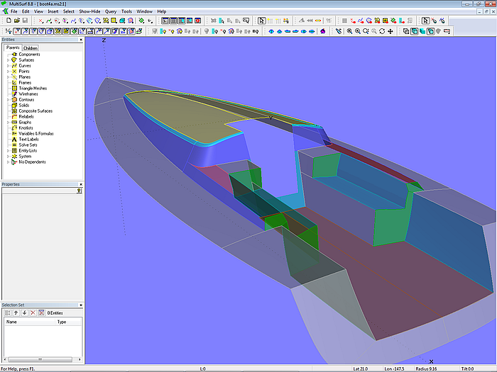The width and height of the screenshot is (497, 372).
Task: Click the Save diskette icon
Action: 23,21
